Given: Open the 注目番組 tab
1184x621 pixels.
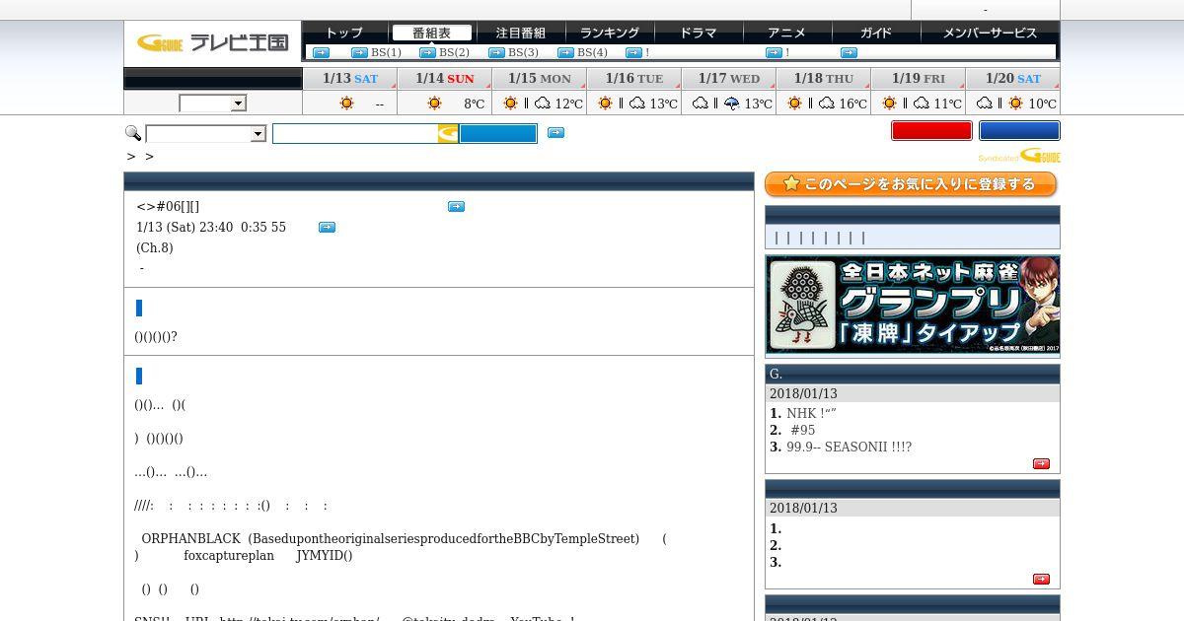Looking at the screenshot, I should [x=520, y=33].
